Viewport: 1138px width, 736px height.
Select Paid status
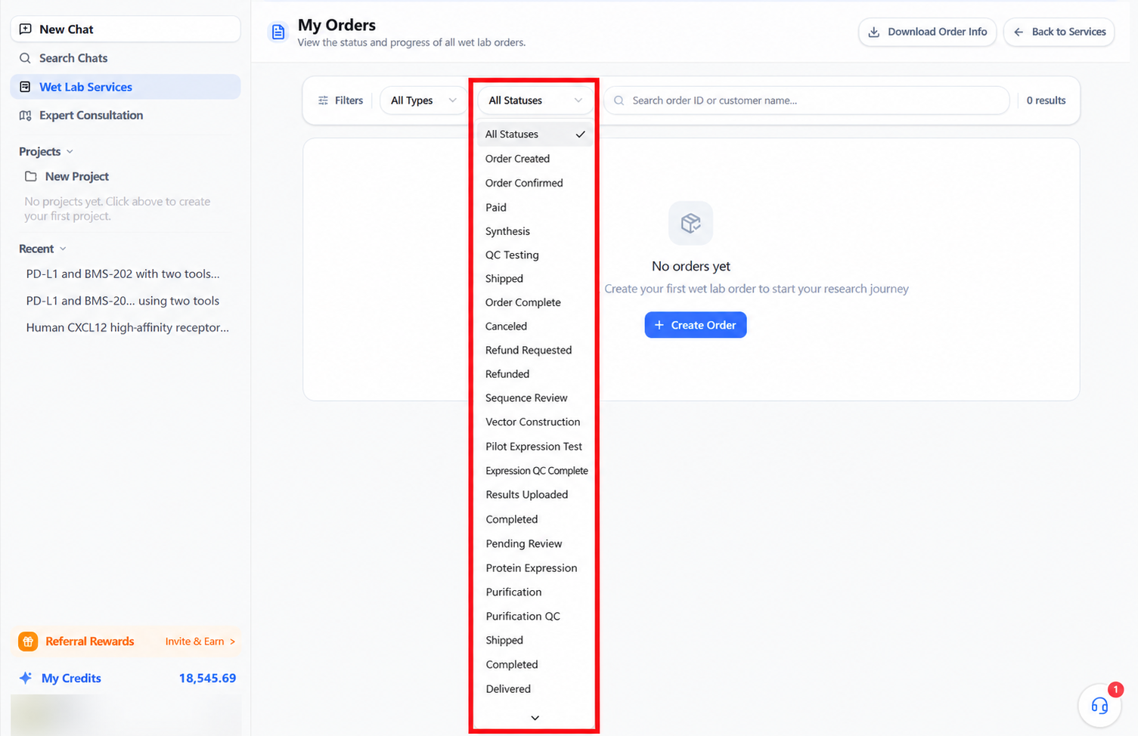(535, 207)
